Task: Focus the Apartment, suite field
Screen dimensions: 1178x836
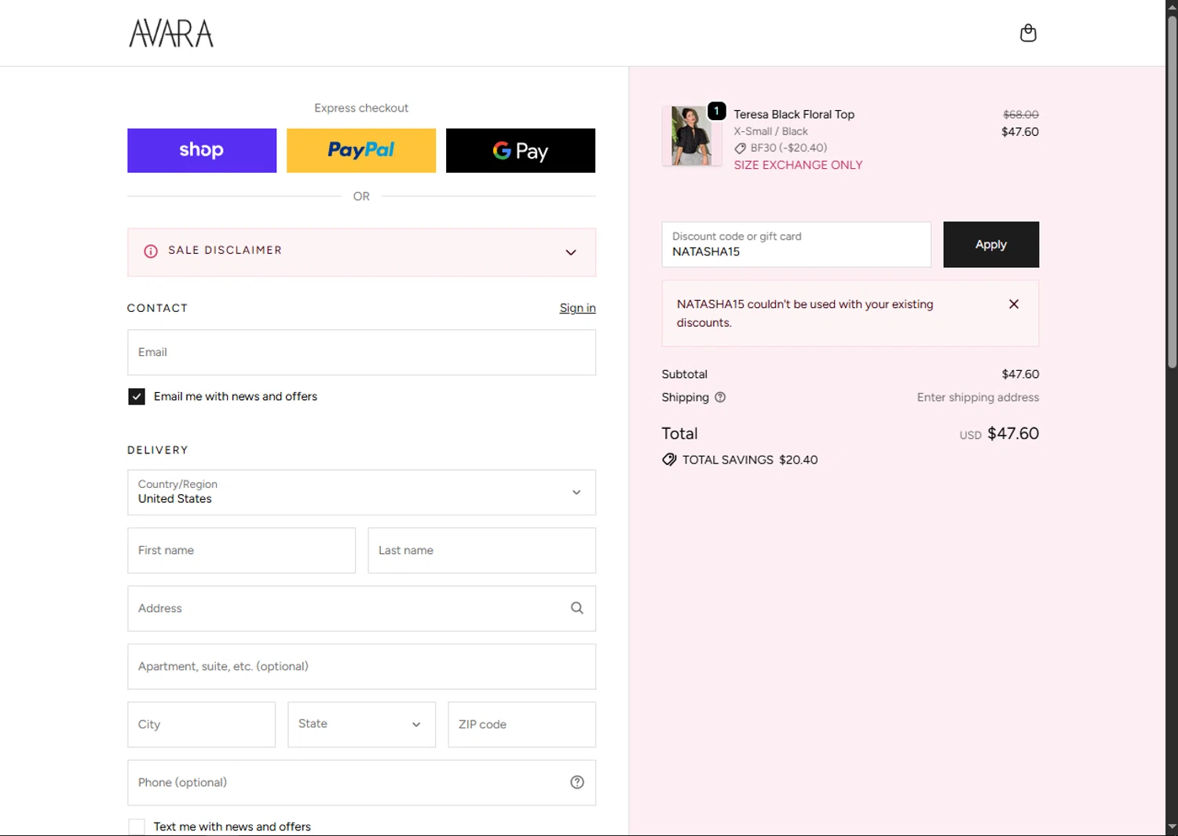Action: pyautogui.click(x=361, y=666)
